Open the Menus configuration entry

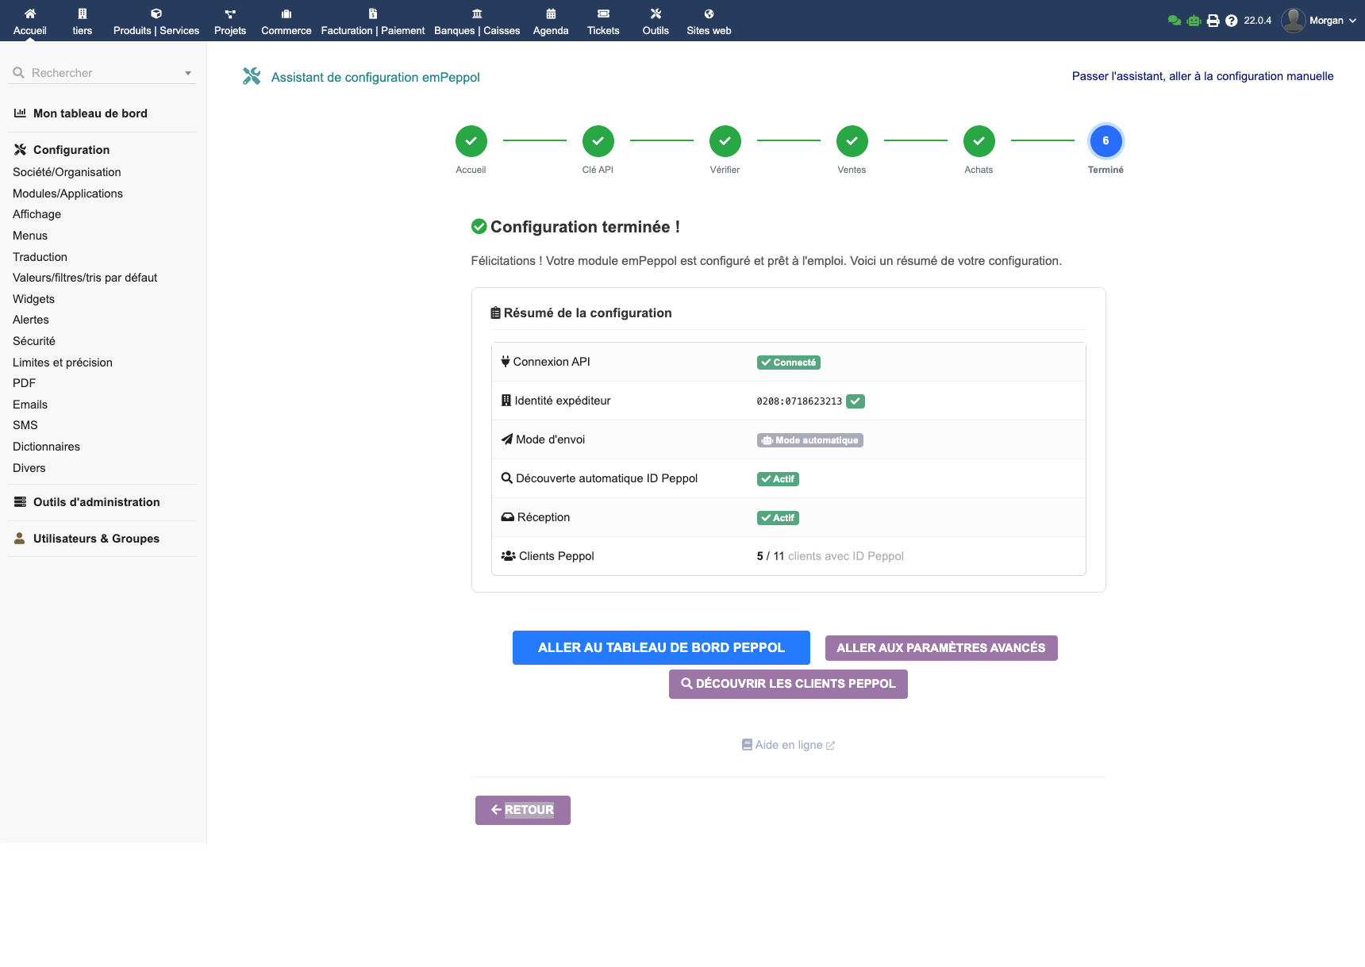(x=30, y=236)
